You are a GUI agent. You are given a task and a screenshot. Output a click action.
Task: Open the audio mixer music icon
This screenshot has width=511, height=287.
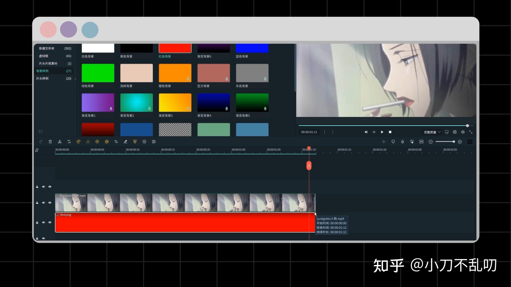(412, 142)
